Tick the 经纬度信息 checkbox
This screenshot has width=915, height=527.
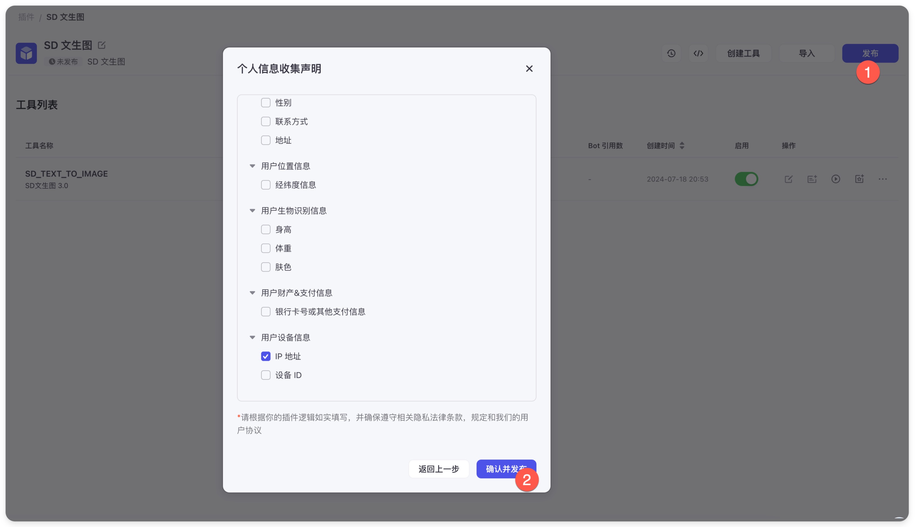(266, 185)
